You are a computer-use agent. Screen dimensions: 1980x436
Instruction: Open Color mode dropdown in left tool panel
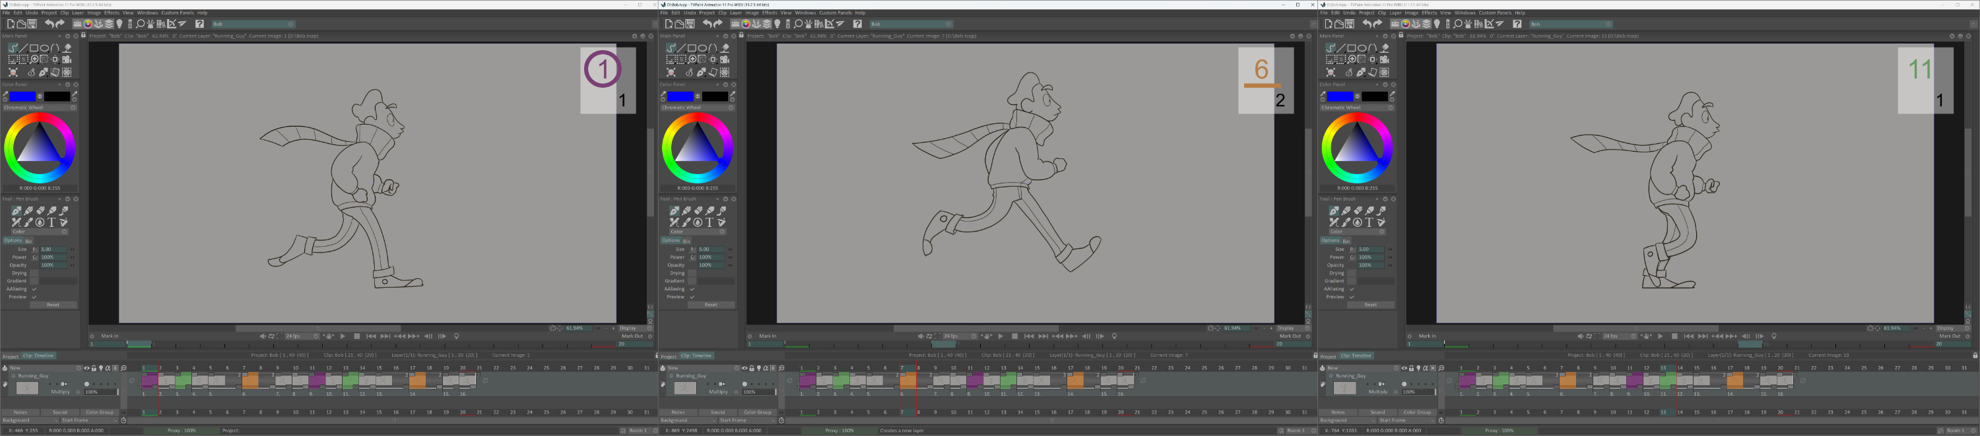coord(39,231)
